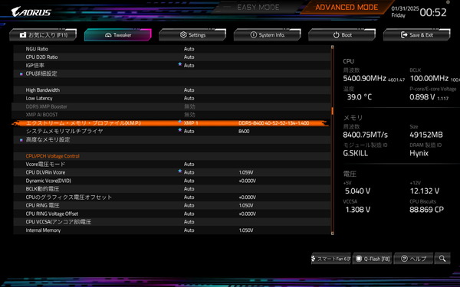This screenshot has height=287, width=460.
Task: Click the star marker beside XMP 1
Action: point(180,121)
